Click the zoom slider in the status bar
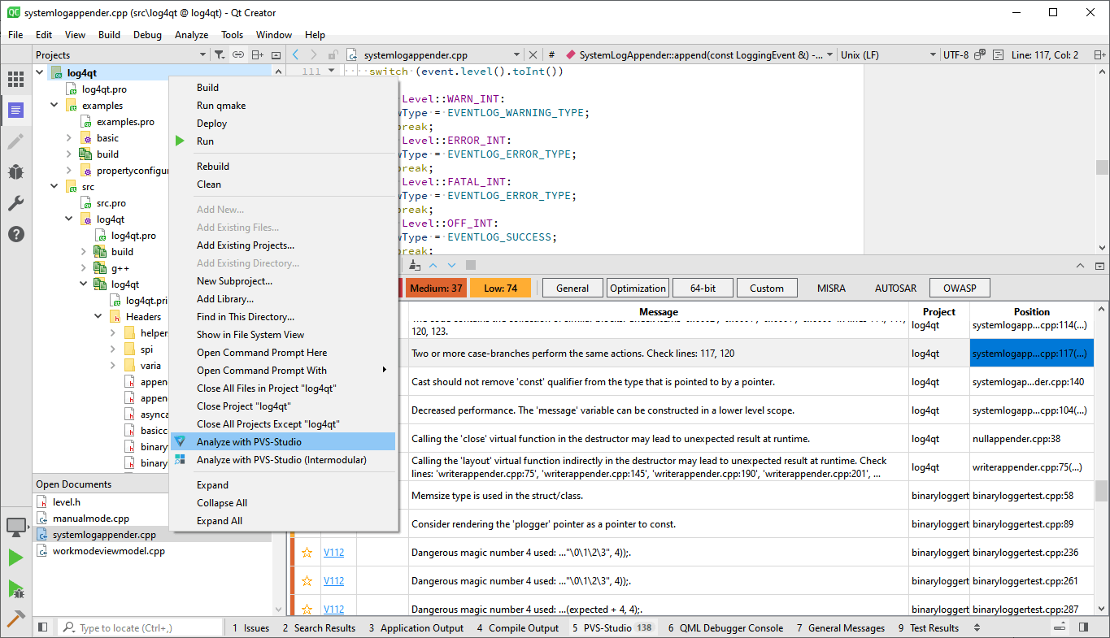Image resolution: width=1110 pixels, height=638 pixels. click(x=1060, y=627)
